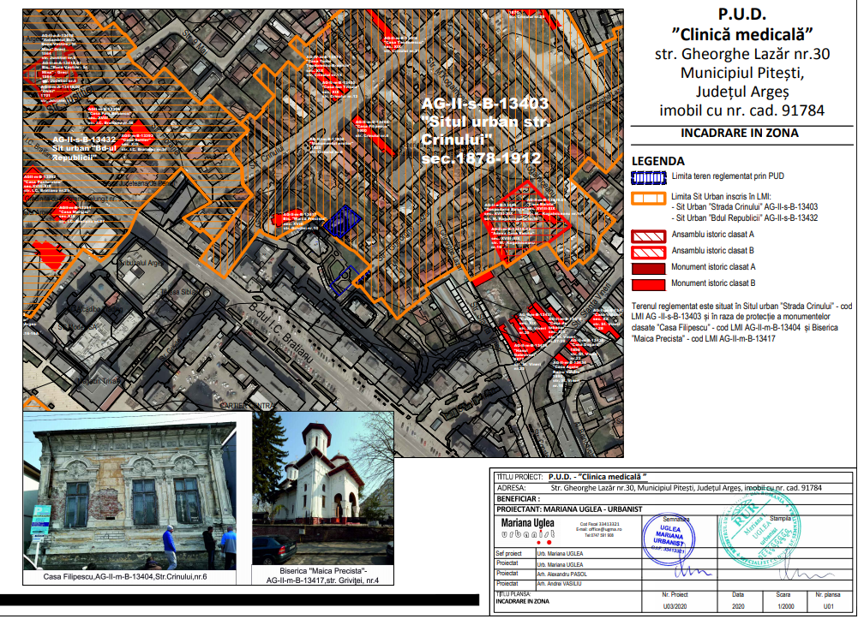Click the blue round Mariana Uglea signature stamp
This screenshot has width=864, height=625.
tap(671, 536)
